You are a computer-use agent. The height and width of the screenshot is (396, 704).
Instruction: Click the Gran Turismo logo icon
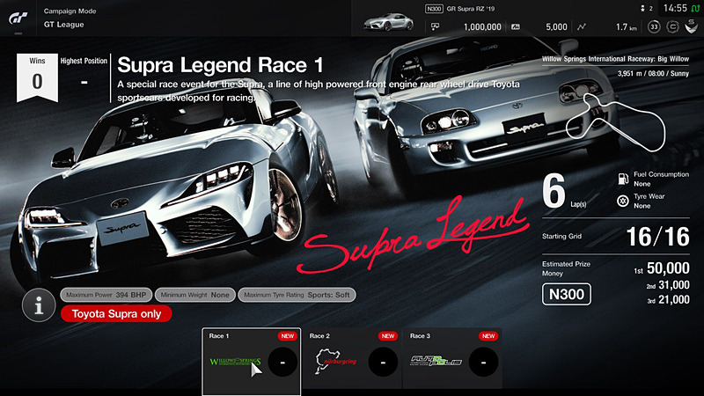[x=18, y=18]
